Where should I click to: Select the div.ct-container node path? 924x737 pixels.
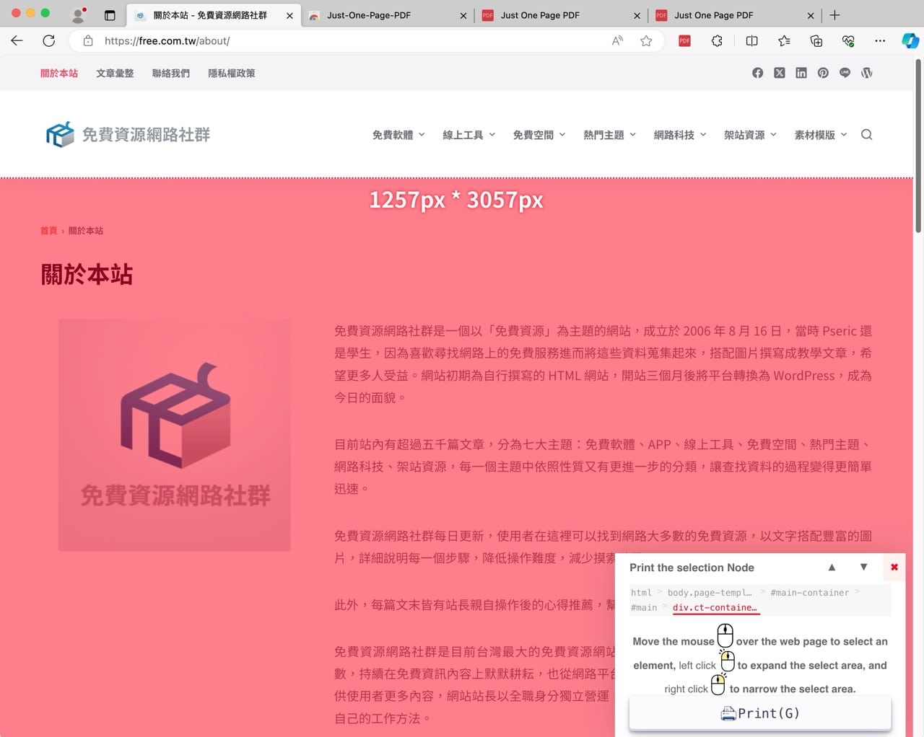tap(715, 607)
